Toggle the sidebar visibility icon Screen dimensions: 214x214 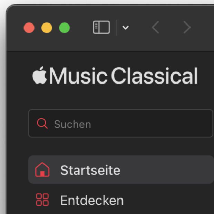pos(101,28)
